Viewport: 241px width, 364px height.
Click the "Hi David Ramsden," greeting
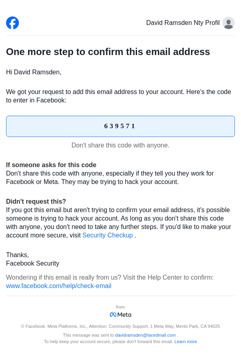[34, 72]
